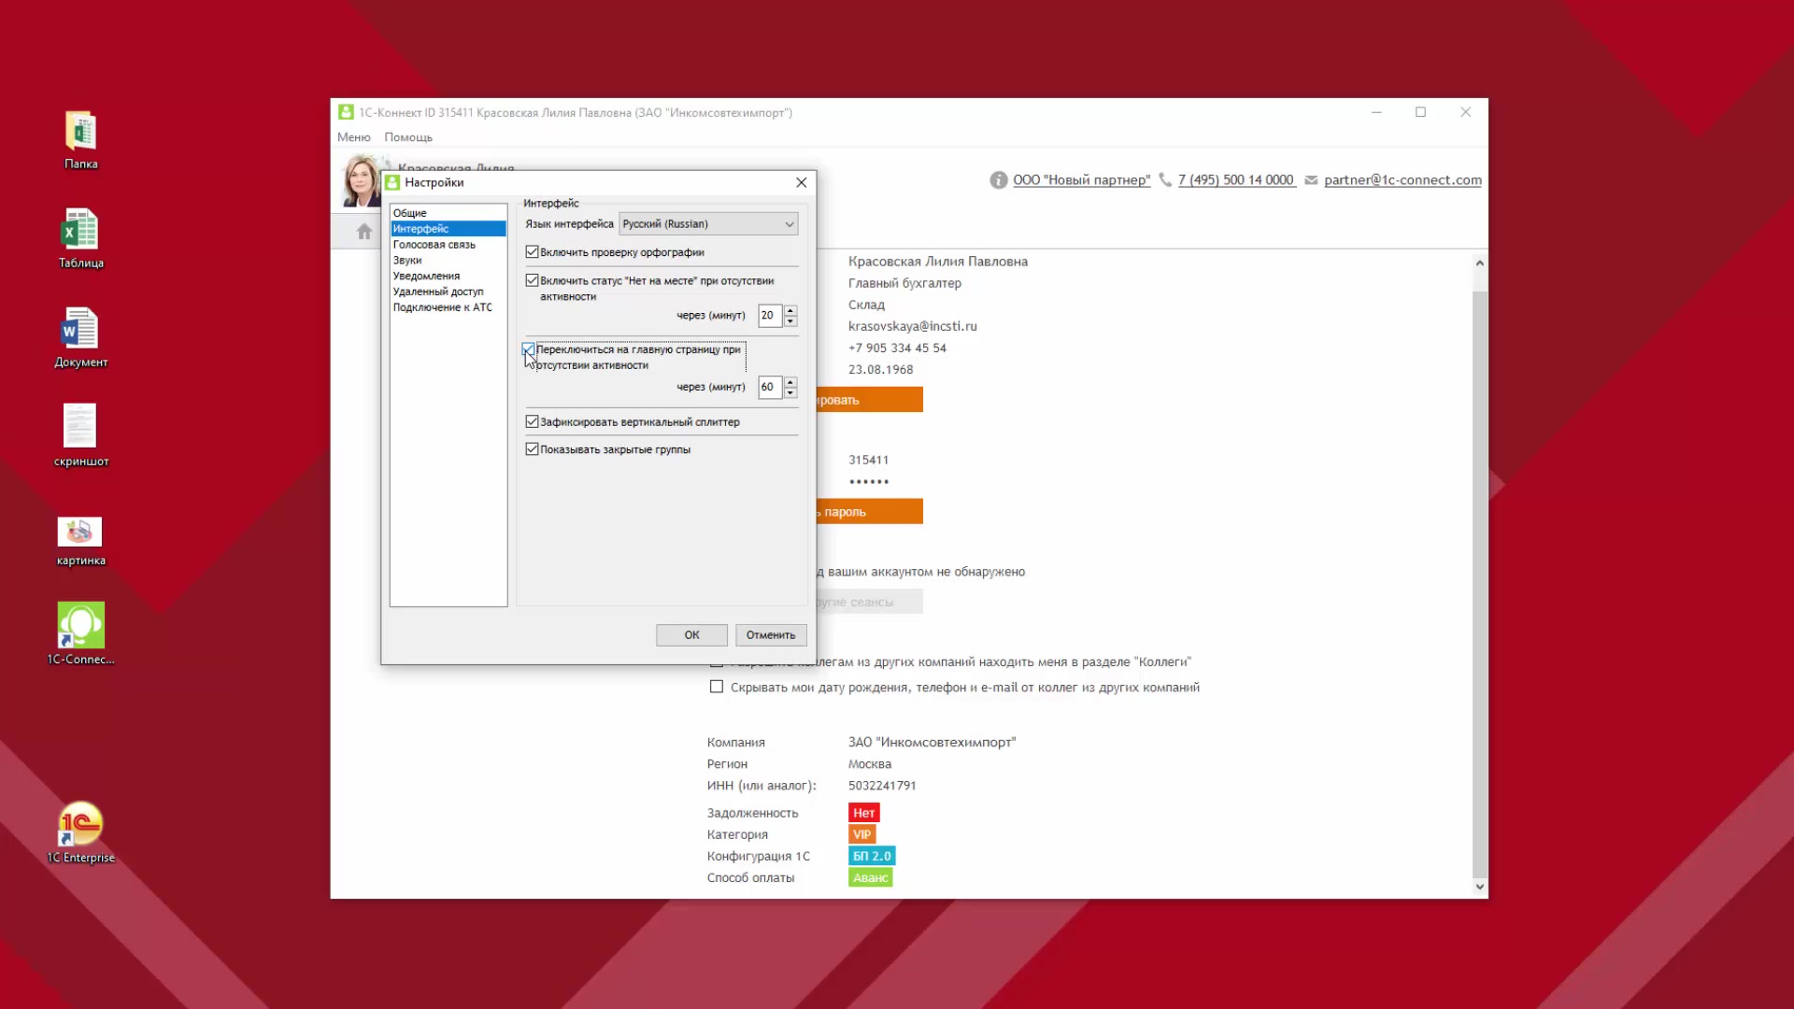Click the phone icon beside partner number
The image size is (1794, 1009).
coord(1165,179)
